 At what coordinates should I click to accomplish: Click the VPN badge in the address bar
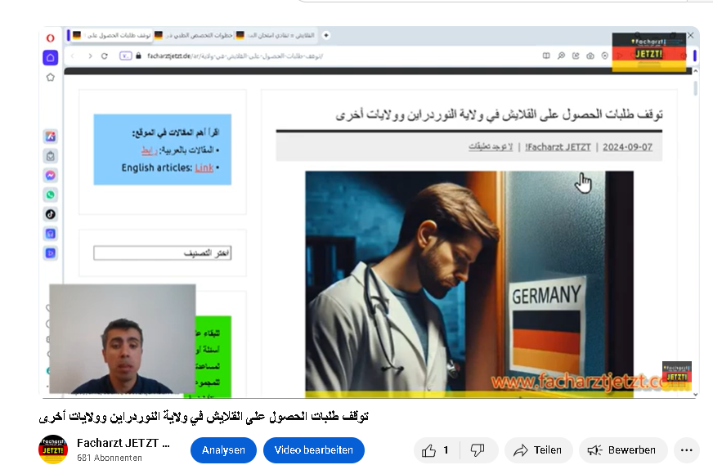[x=125, y=56]
